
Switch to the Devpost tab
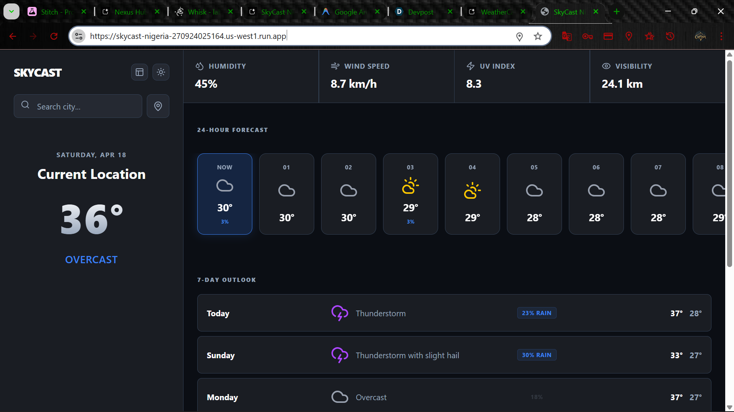pos(420,12)
